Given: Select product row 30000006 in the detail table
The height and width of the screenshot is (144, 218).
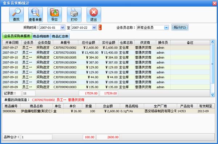Looking at the screenshot, I should pyautogui.click(x=108, y=111).
